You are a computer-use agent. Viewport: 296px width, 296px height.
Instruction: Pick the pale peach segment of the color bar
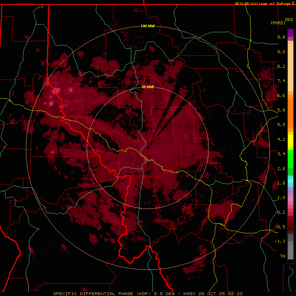coord(290,67)
